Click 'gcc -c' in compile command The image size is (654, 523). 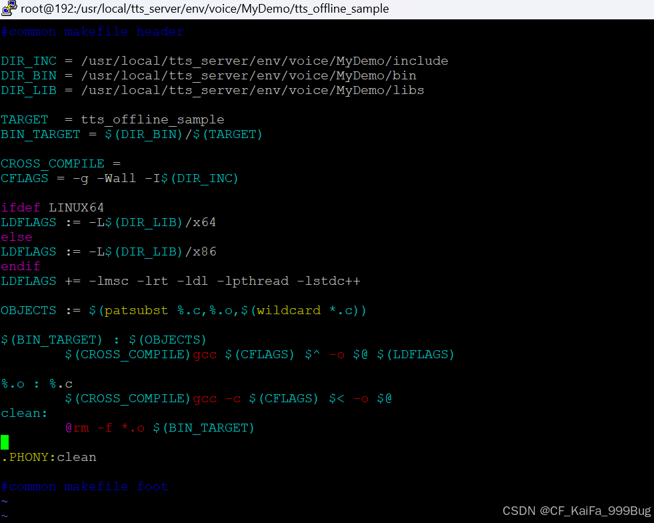(x=217, y=399)
